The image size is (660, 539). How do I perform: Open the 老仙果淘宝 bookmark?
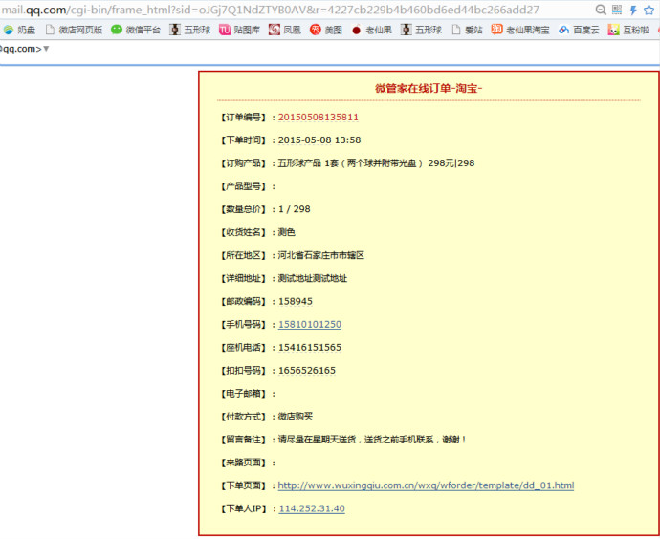520,30
